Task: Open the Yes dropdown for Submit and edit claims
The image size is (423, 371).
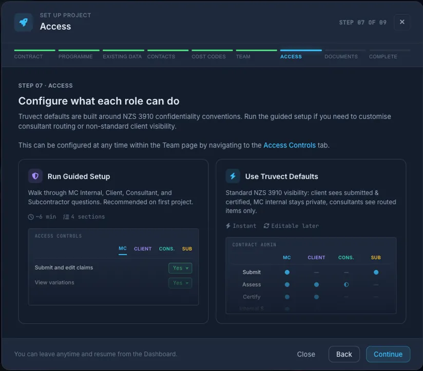Action: 180,268
